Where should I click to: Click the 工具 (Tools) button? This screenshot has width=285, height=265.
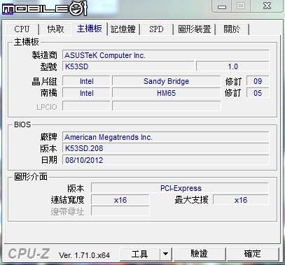140,254
